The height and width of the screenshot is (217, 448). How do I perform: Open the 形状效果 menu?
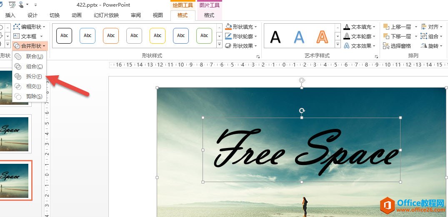(x=241, y=46)
